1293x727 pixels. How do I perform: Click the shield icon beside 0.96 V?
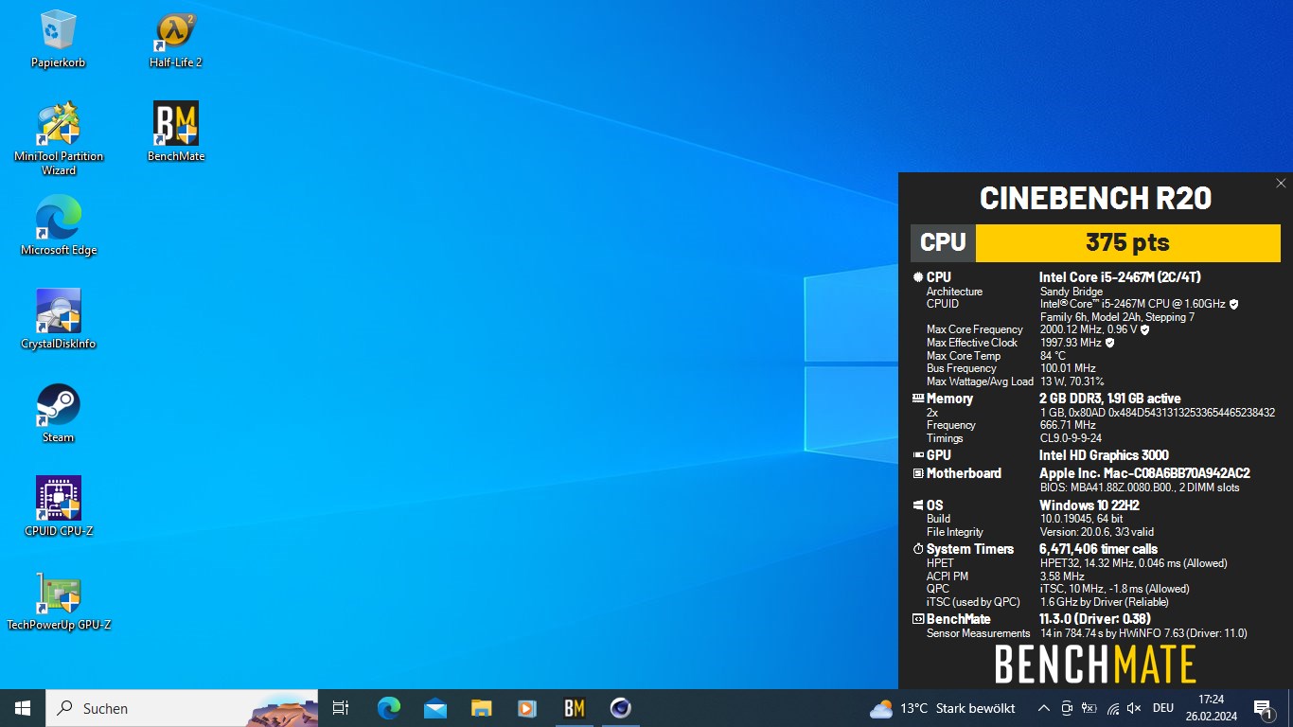[1144, 329]
